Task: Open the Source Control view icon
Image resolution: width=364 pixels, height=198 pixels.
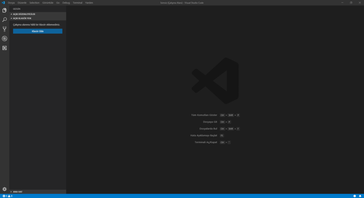Action: 4,29
